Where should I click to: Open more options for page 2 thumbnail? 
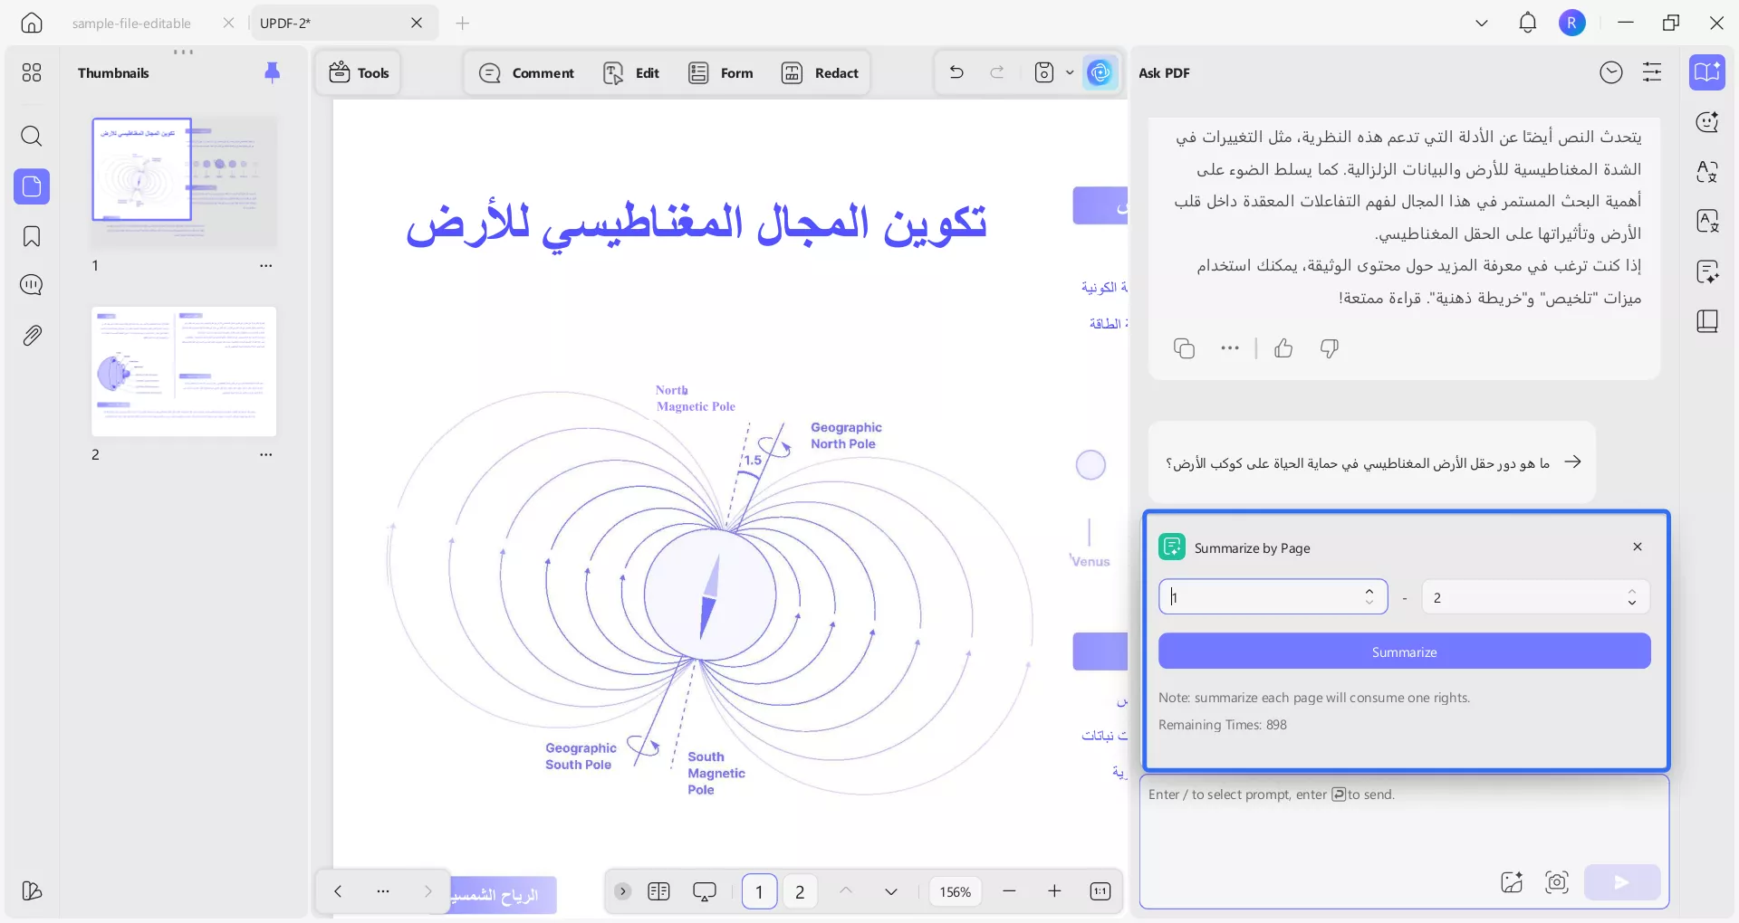[265, 455]
